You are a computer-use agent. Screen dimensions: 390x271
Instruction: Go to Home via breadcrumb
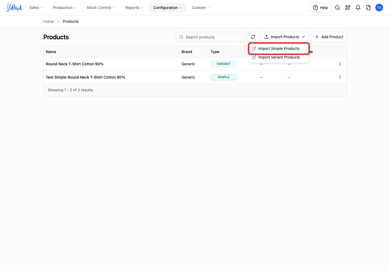[48, 21]
